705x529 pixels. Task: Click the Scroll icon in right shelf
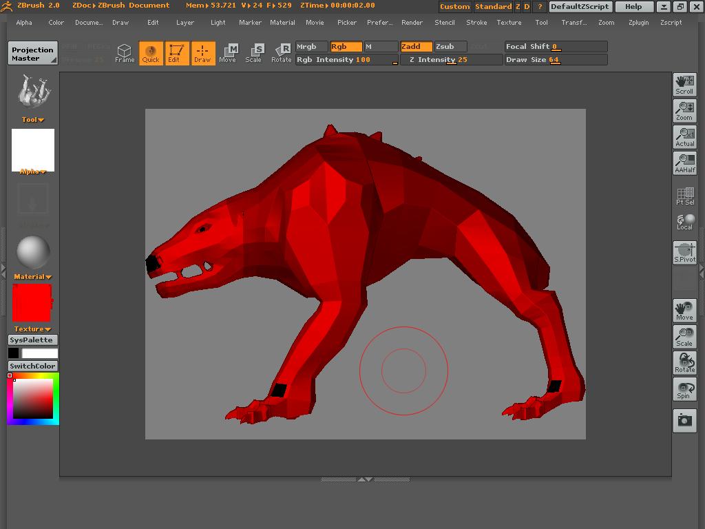point(684,85)
